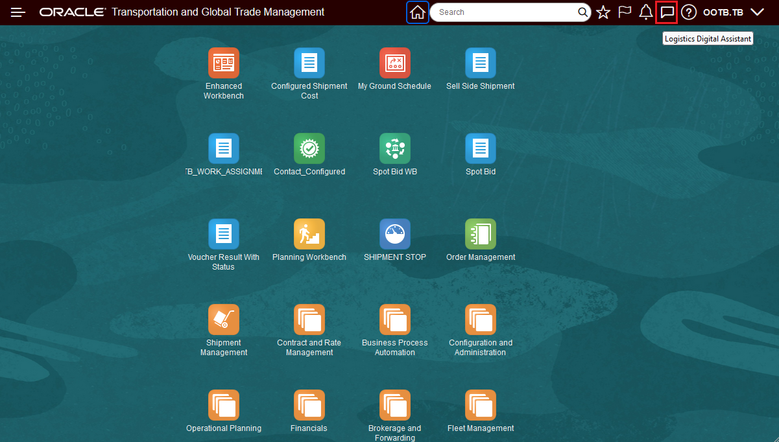
Task: Open the Sell Side Shipment icon
Action: click(481, 63)
